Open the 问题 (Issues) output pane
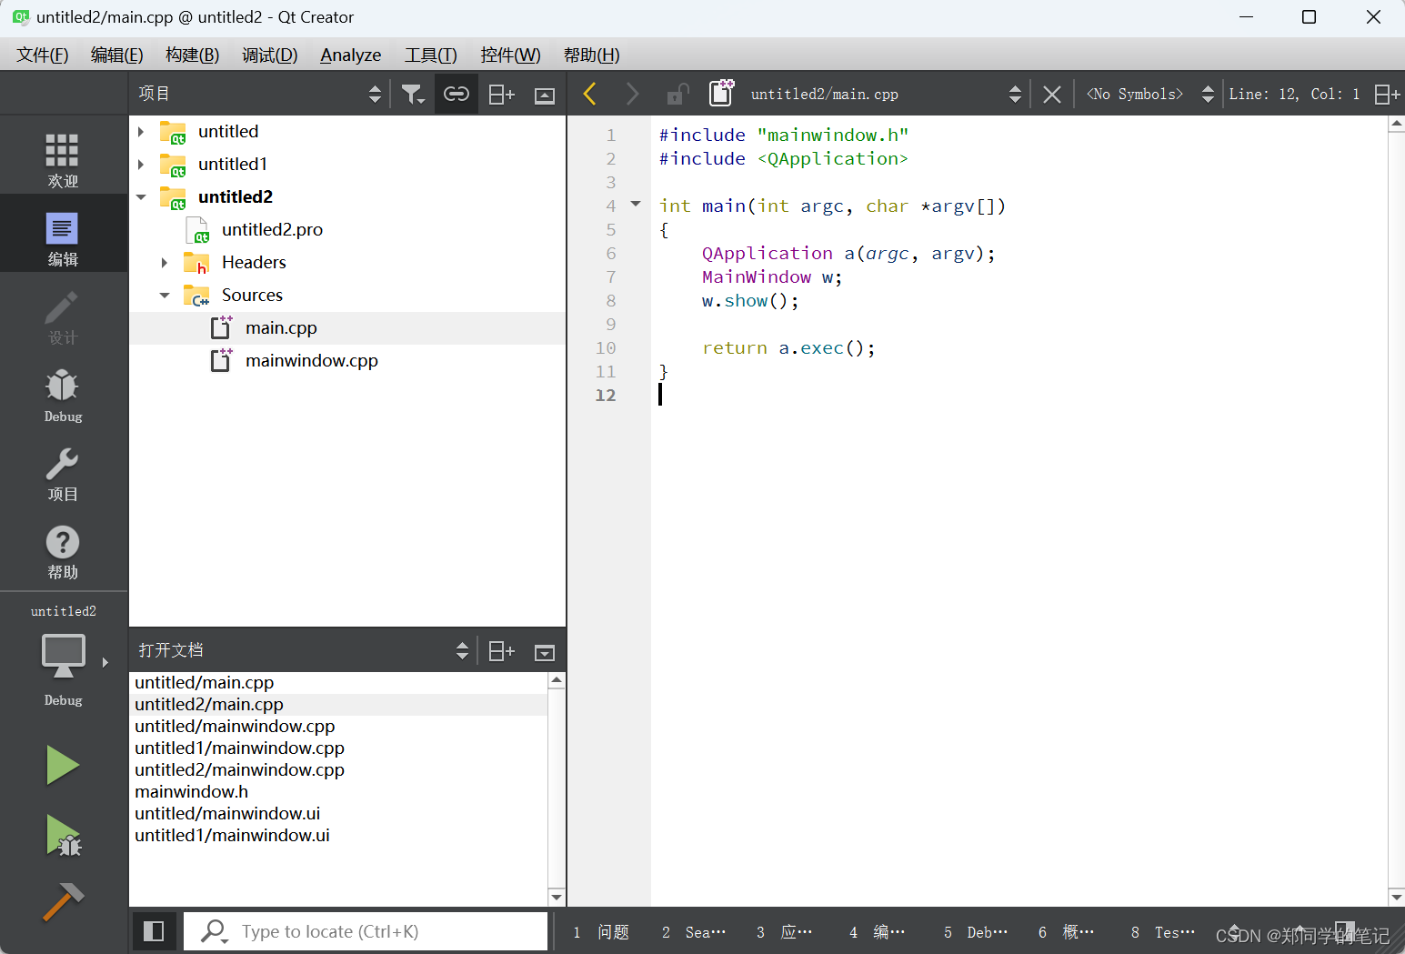1405x954 pixels. 602,931
